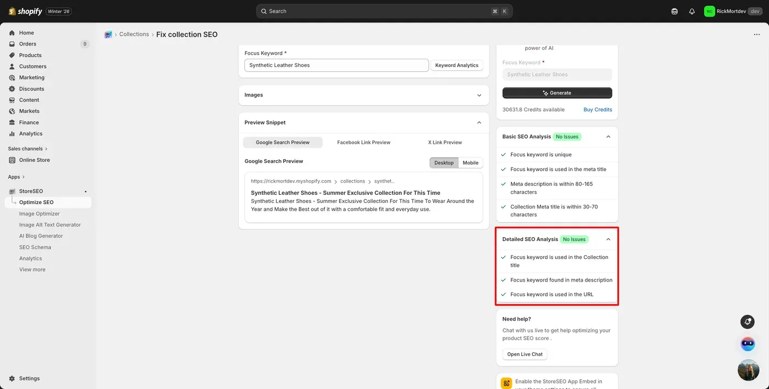Open SEO Schema in sidebar

tap(35, 247)
